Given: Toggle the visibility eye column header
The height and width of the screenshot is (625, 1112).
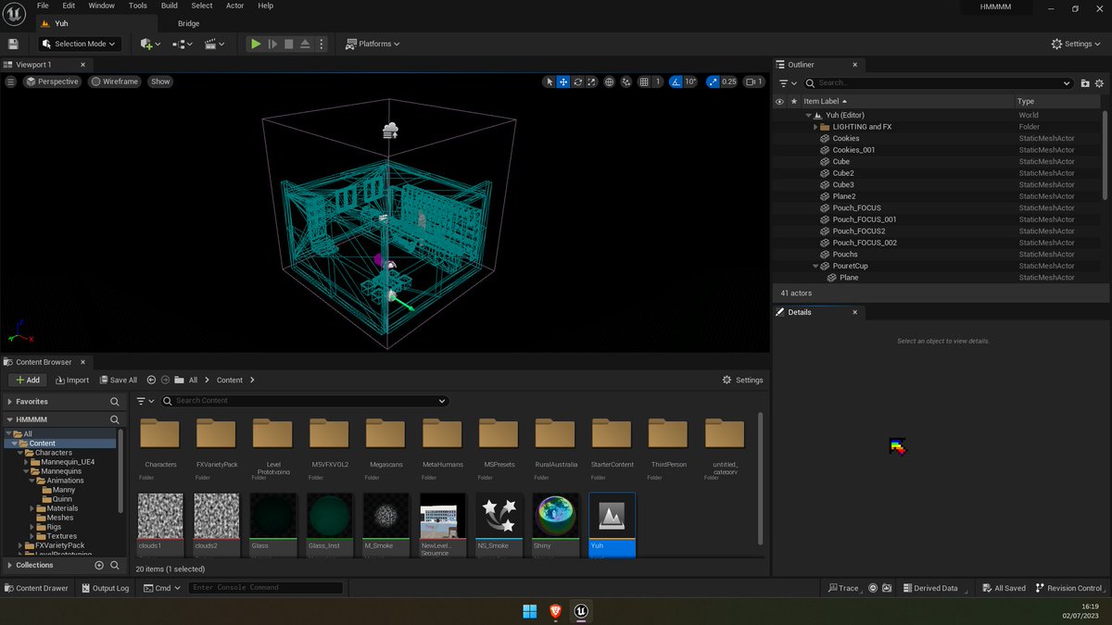Looking at the screenshot, I should pyautogui.click(x=779, y=101).
